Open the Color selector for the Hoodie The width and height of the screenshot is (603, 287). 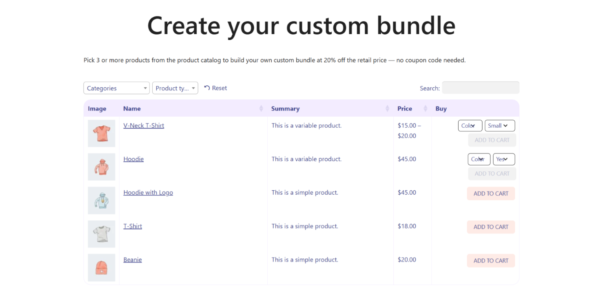pos(479,159)
